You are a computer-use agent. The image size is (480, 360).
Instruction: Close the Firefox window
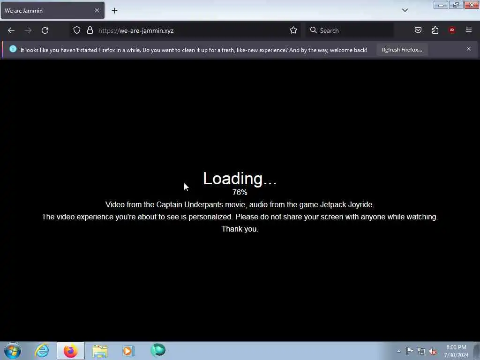tap(472, 5)
